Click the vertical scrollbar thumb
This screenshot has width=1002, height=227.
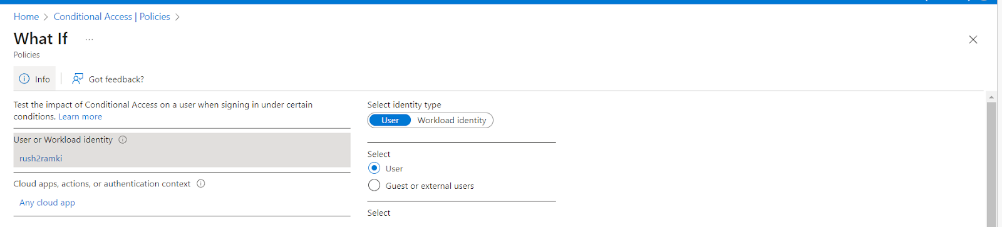click(x=991, y=164)
